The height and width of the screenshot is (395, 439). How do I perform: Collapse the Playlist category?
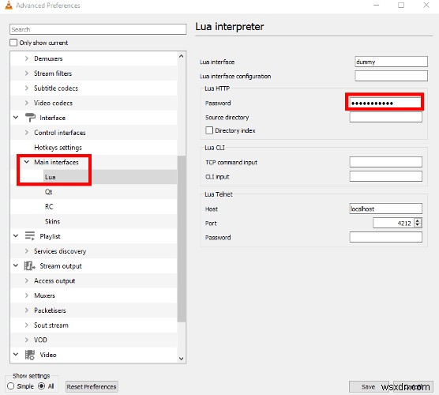(16, 236)
